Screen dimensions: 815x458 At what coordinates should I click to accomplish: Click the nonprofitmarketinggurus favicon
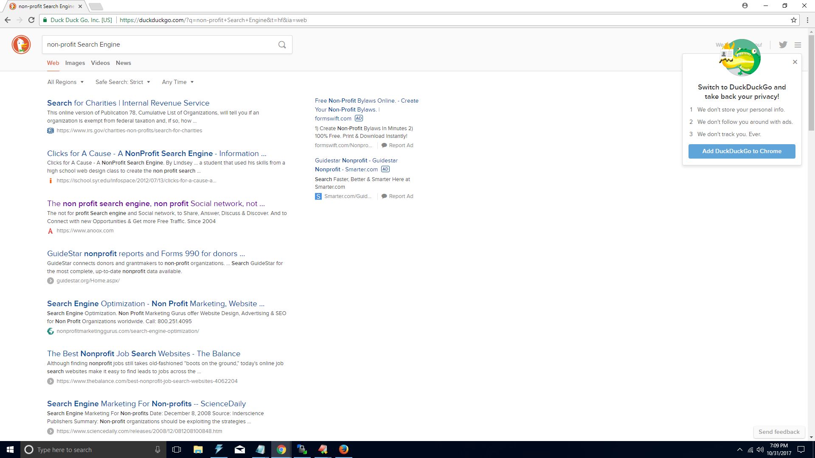tap(51, 331)
